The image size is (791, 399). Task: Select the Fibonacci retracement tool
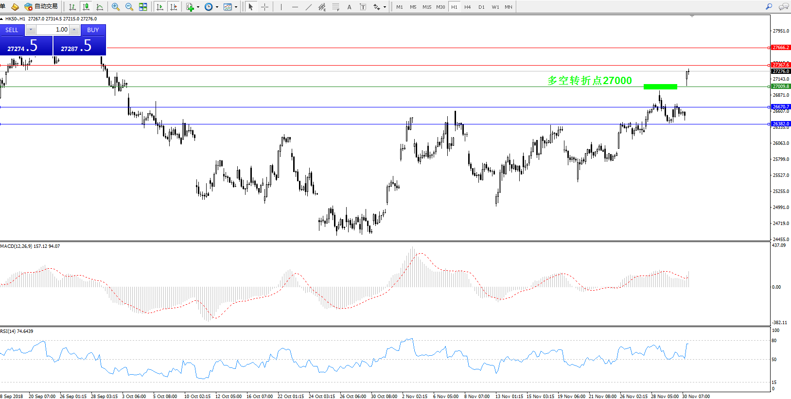pos(335,7)
